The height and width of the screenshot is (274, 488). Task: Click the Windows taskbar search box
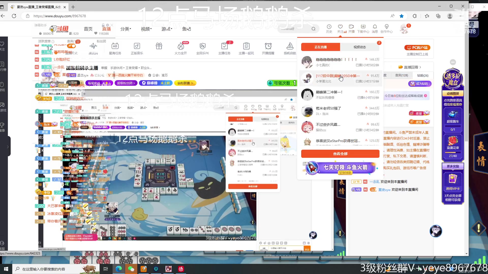tap(56, 269)
